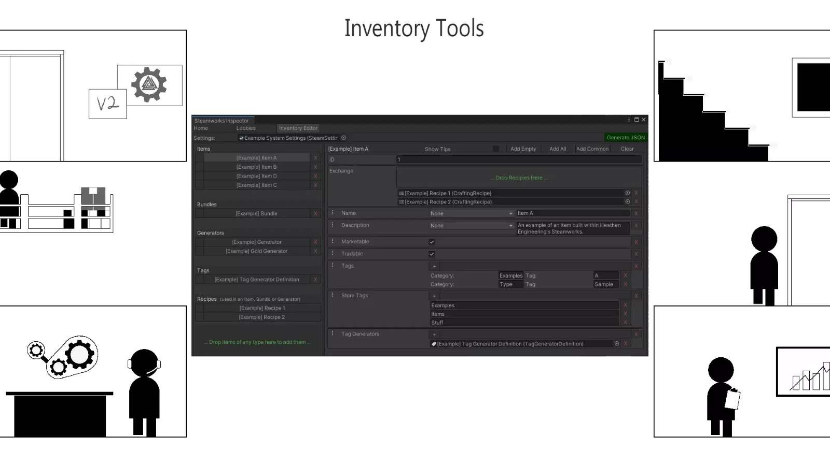Open picker for Tag Generator Definition field
This screenshot has height=466, width=830.
tap(617, 344)
